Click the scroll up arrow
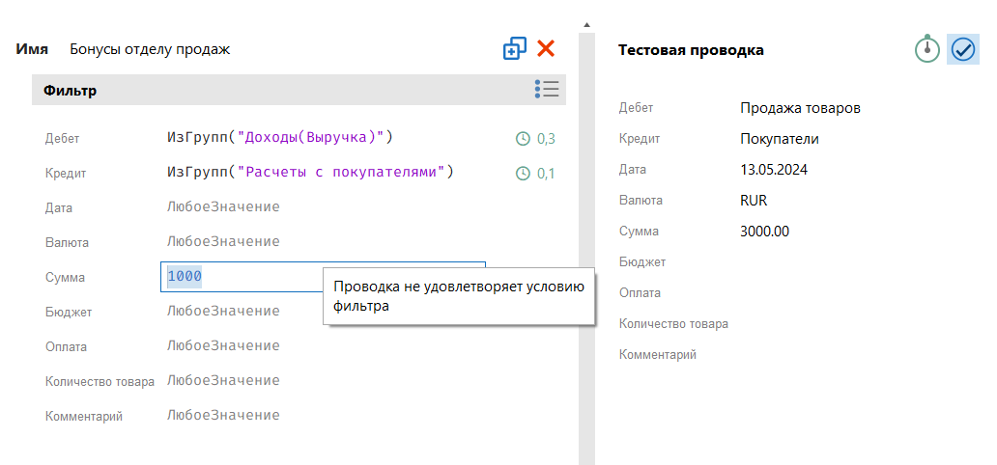Image resolution: width=997 pixels, height=465 pixels. pos(586,24)
